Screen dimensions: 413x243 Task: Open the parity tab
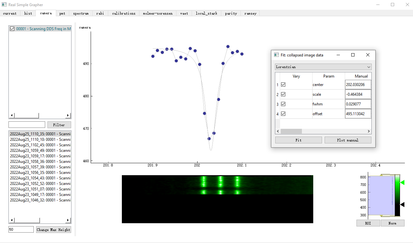coord(231,13)
